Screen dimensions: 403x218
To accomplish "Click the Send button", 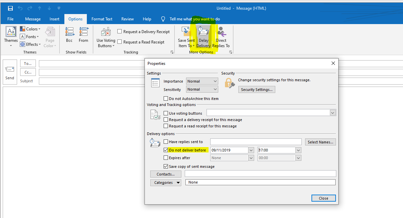I will point(10,73).
